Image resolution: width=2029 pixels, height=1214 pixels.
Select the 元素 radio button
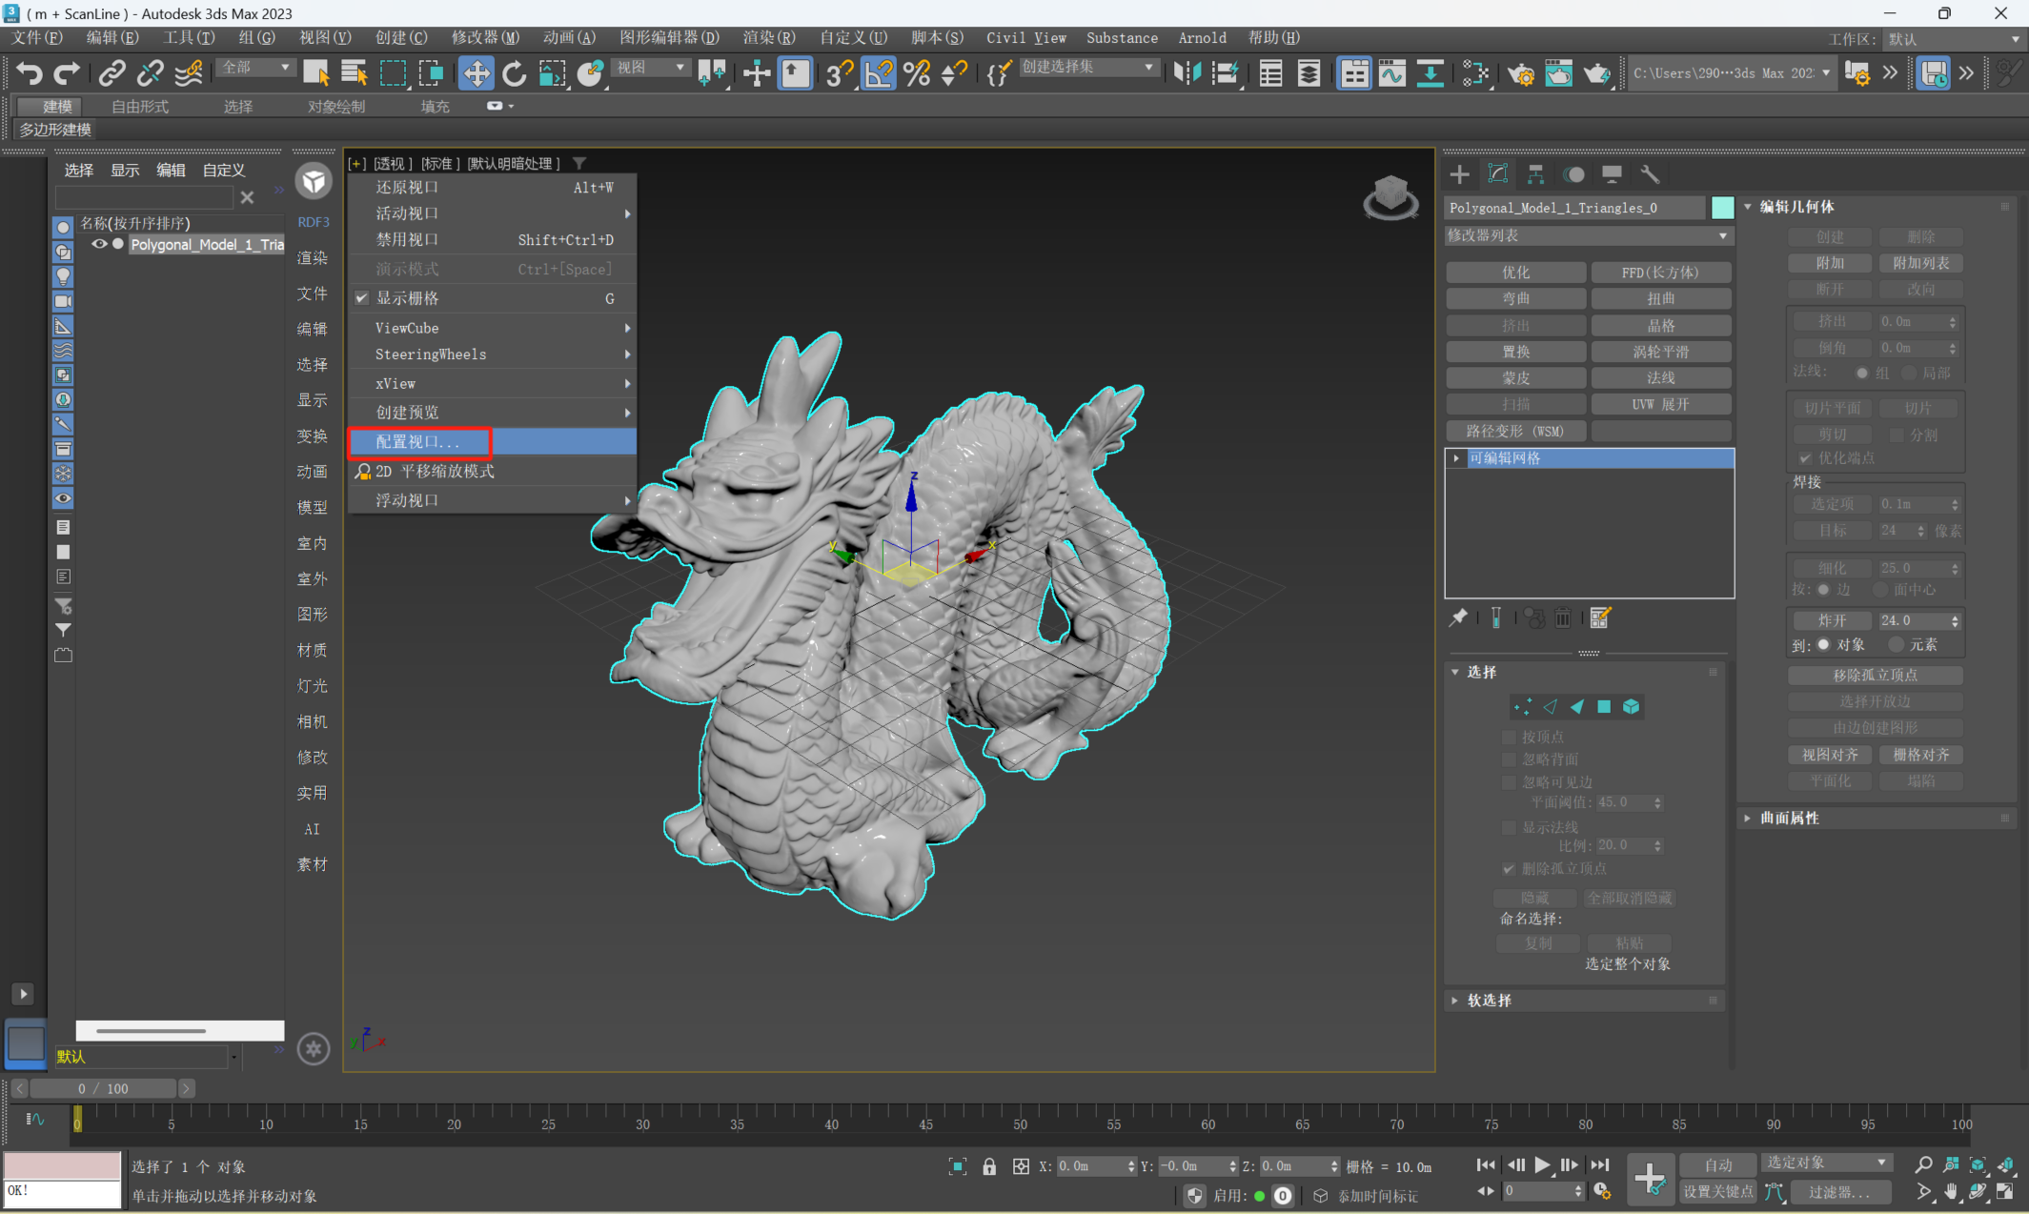[x=1897, y=645]
